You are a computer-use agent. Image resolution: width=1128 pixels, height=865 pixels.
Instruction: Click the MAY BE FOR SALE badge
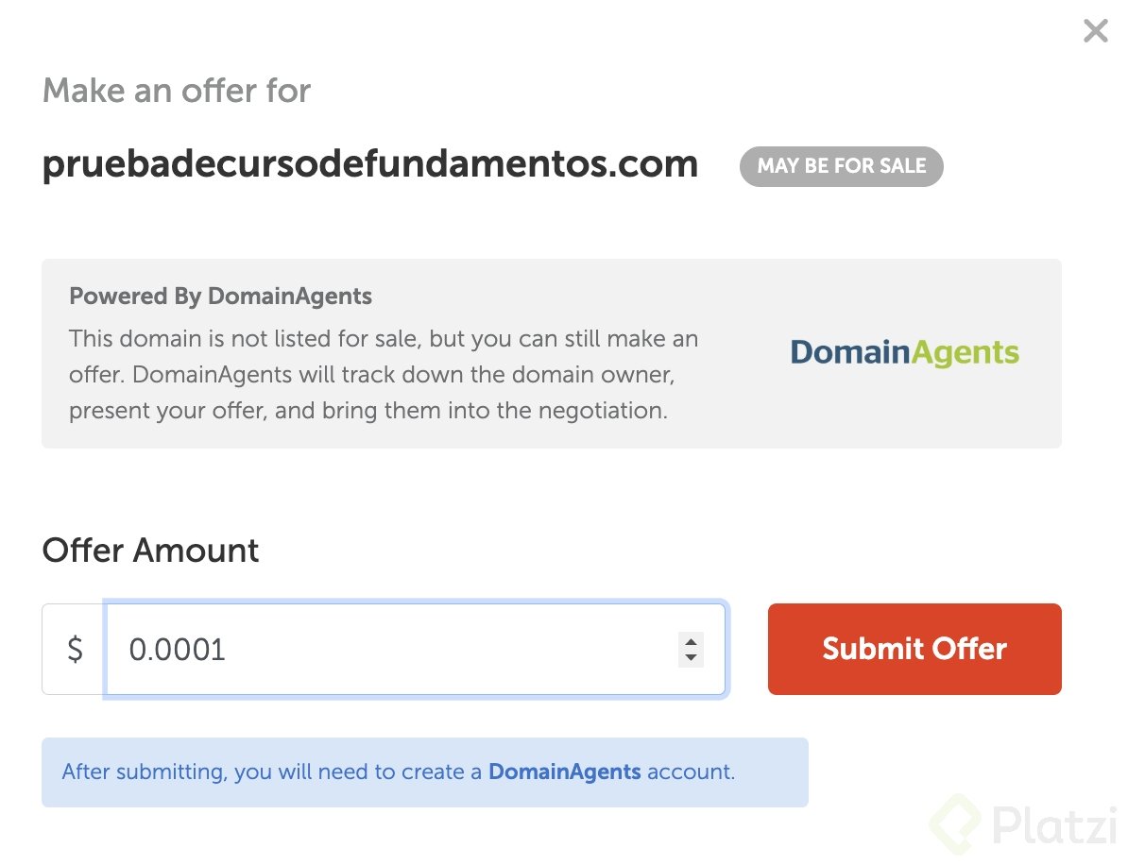point(841,166)
